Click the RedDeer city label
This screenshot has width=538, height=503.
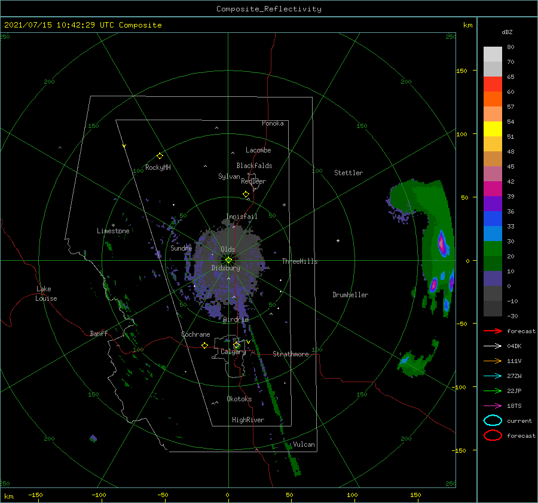coord(253,181)
